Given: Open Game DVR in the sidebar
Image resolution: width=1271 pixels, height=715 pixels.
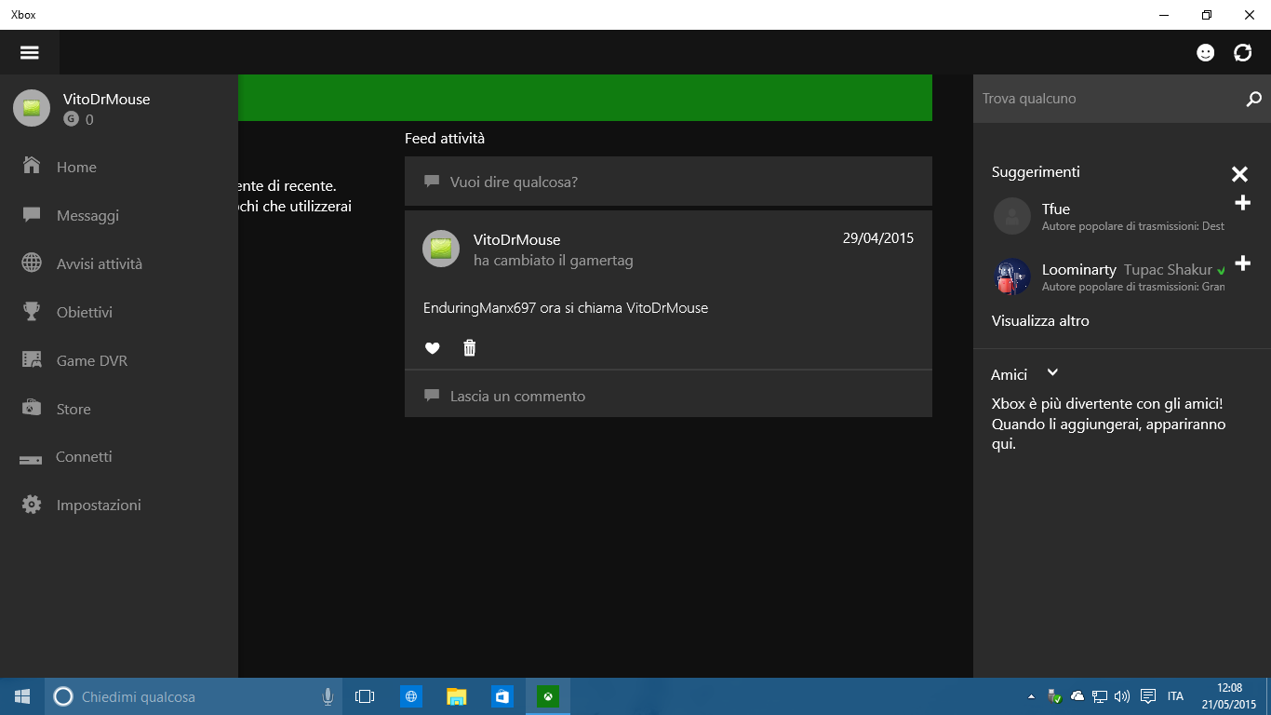Looking at the screenshot, I should (x=119, y=360).
